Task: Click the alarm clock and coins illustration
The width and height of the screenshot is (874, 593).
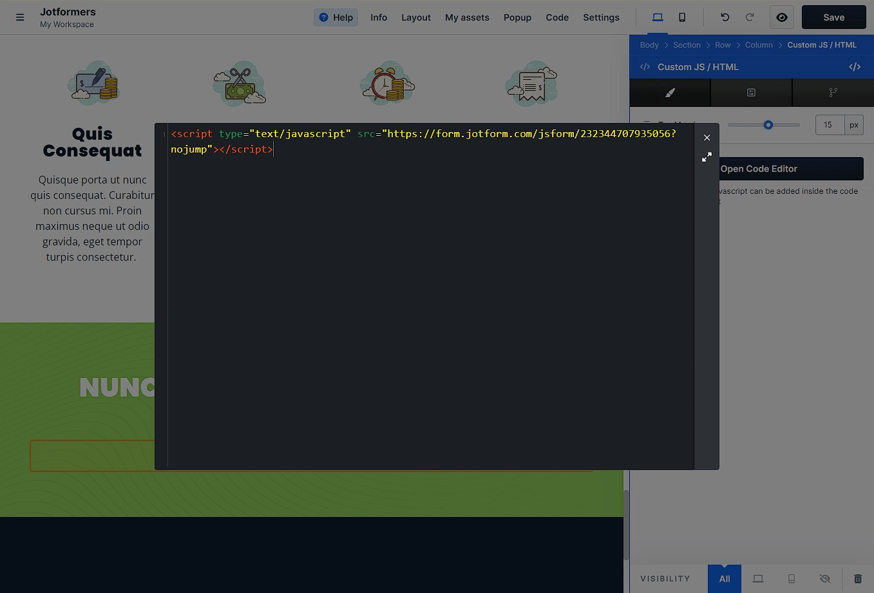Action: (x=387, y=83)
